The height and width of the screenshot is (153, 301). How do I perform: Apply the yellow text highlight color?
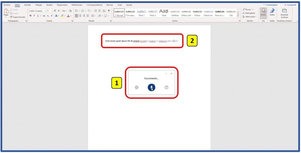(x=62, y=16)
